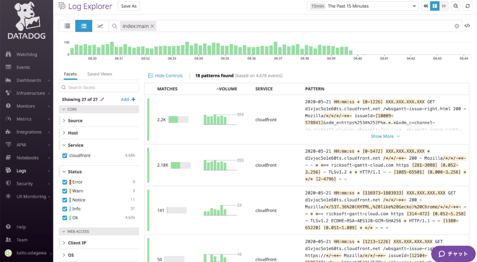Image resolution: width=477 pixels, height=262 pixels.
Task: Click the Notebooks sidebar icon
Action: point(8,158)
